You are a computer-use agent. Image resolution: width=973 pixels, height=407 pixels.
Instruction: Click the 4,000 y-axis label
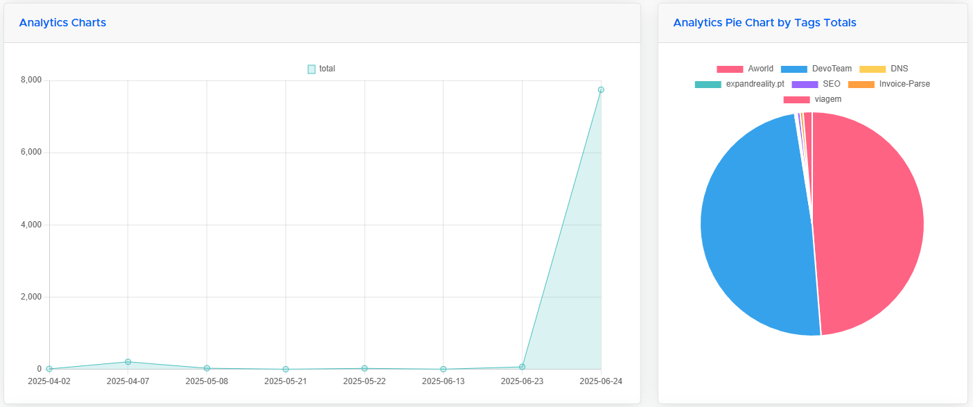tap(31, 225)
